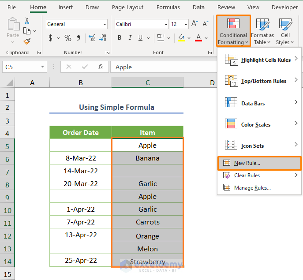
Task: Apply yellow fill color bucket
Action: coord(181,37)
